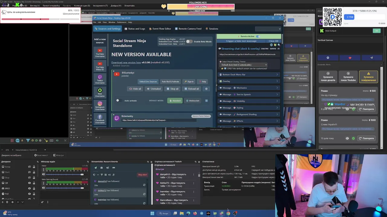The image size is (387, 217).
Task: Toggle visibility of the Блюр source
Action: point(30,167)
